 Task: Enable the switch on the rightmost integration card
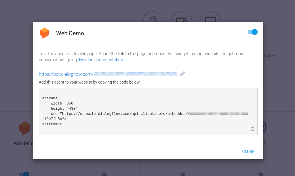(258, 174)
